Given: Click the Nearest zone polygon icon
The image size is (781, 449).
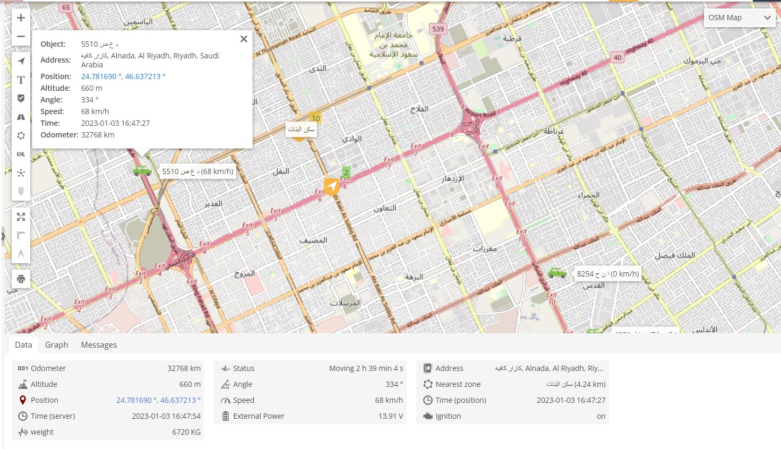Looking at the screenshot, I should click(x=428, y=384).
